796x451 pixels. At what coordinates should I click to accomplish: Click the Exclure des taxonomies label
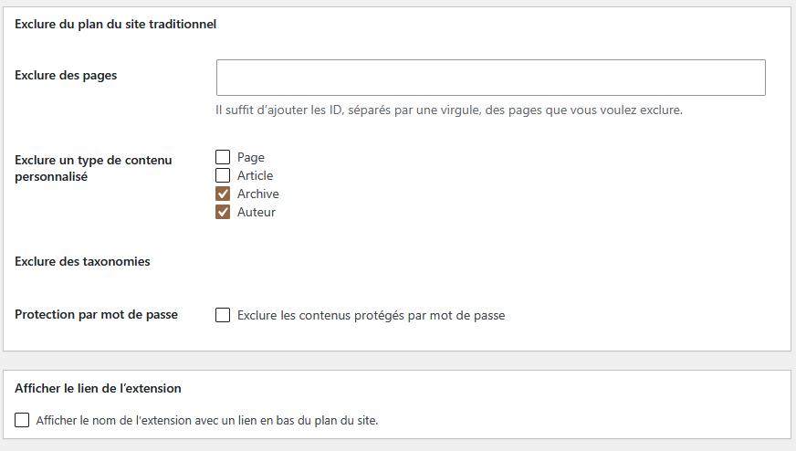coord(82,261)
